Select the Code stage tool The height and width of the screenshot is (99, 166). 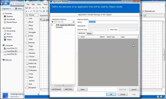pos(30,36)
